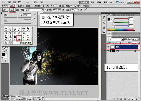
Task: Pick the texture brush preset labeled 2136
Action: [10, 42]
